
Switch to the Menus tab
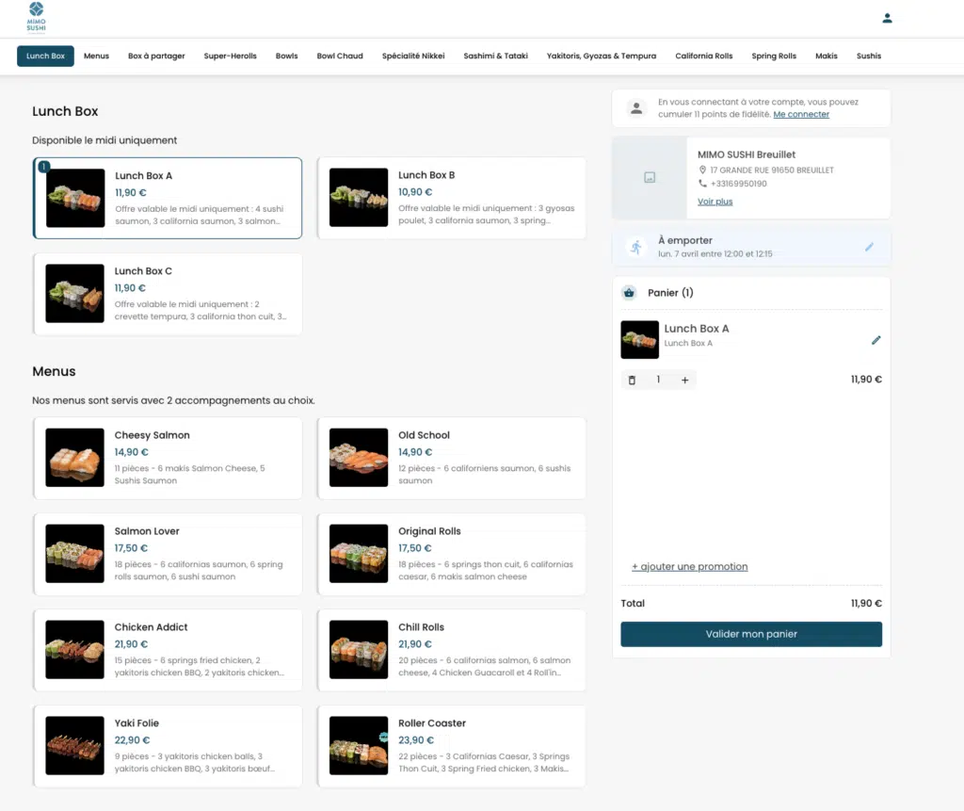pyautogui.click(x=96, y=57)
